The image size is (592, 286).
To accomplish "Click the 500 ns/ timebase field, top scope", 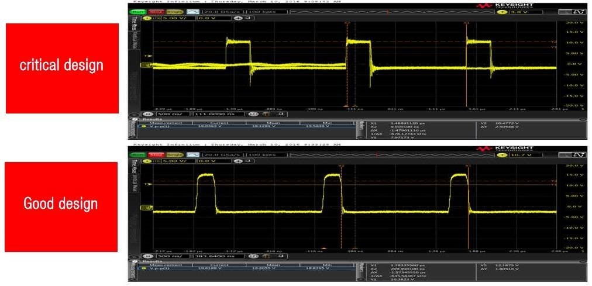I will click(172, 113).
